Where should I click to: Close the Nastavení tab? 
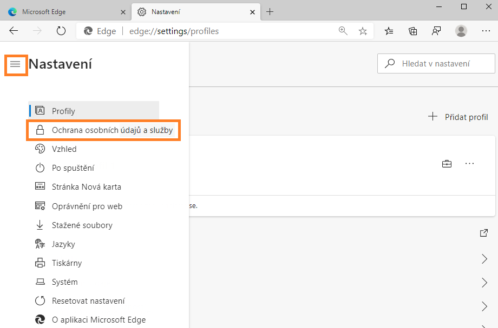point(252,12)
